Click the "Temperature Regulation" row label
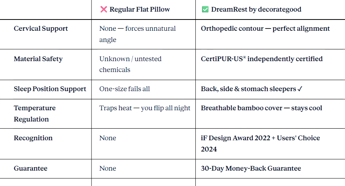Screen dimensions: 345x186 click(34, 113)
